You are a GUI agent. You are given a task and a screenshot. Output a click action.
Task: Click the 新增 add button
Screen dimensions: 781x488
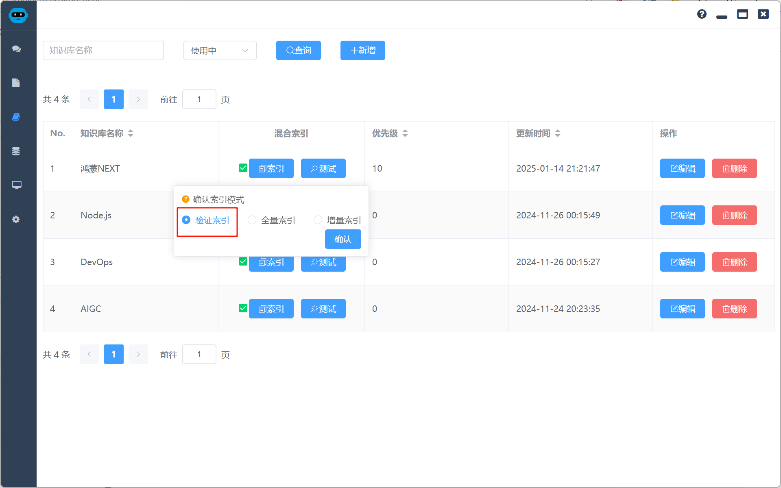(363, 50)
